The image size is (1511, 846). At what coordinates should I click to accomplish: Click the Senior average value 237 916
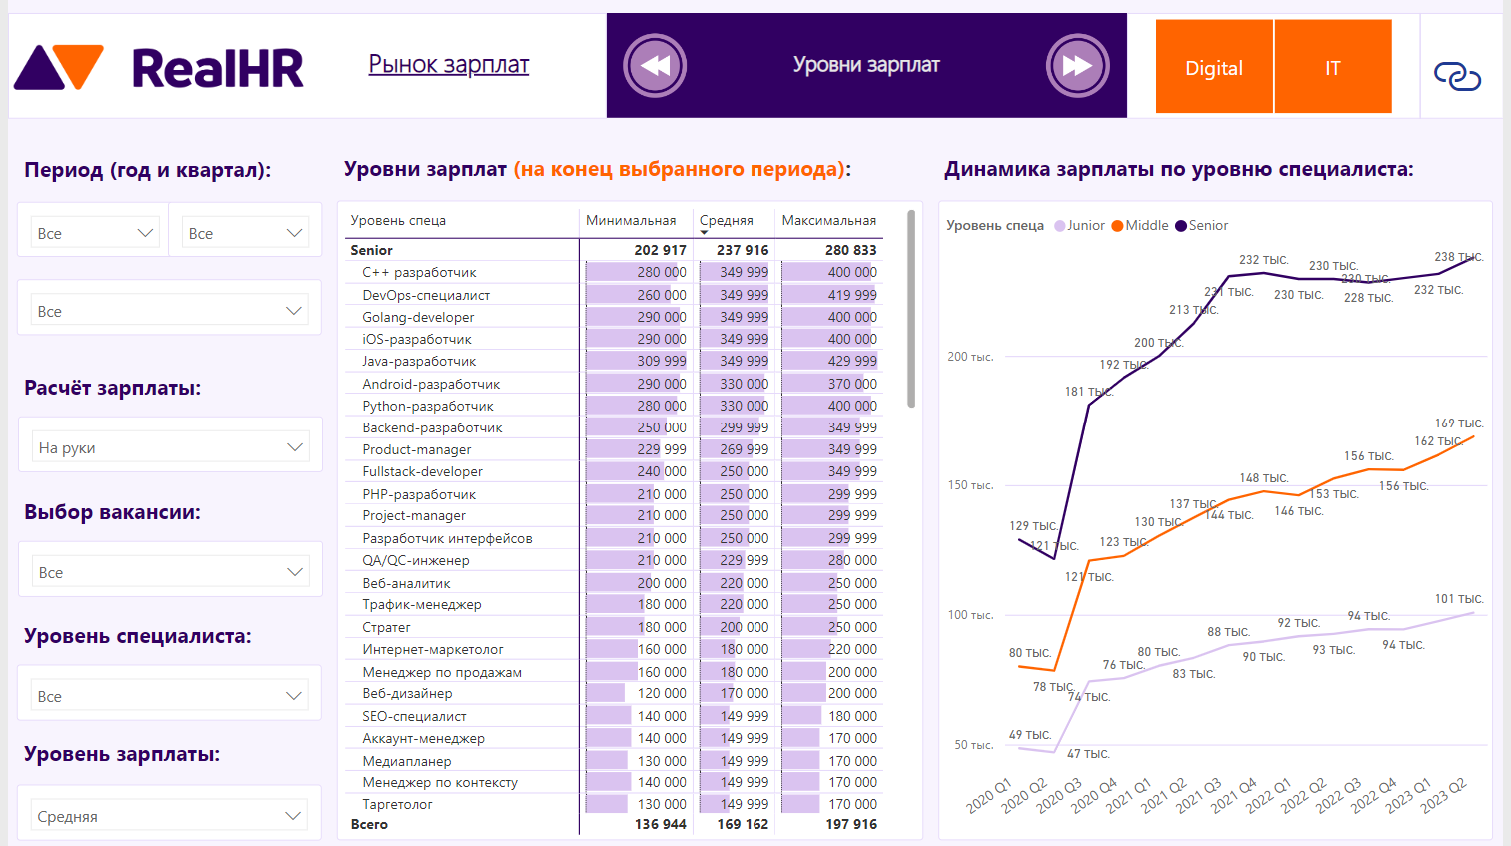[743, 250]
